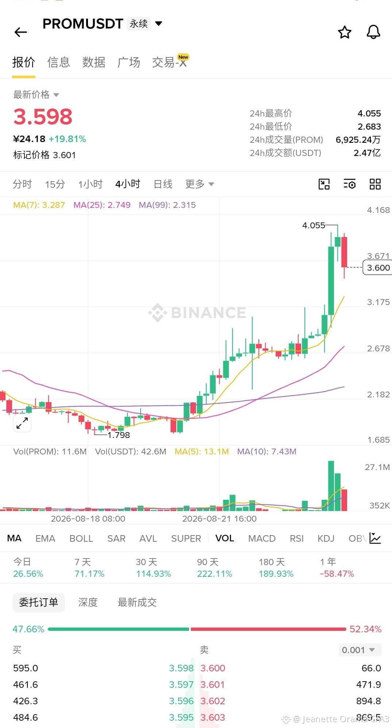Image resolution: width=392 pixels, height=728 pixels.
Task: Open the chart layout grid icon
Action: click(375, 184)
